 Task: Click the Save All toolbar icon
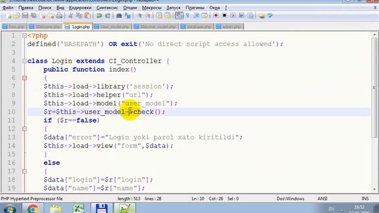34,16
